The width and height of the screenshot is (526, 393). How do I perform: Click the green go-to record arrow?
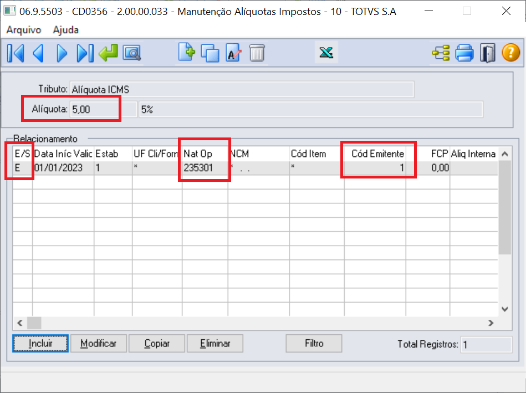coord(108,53)
